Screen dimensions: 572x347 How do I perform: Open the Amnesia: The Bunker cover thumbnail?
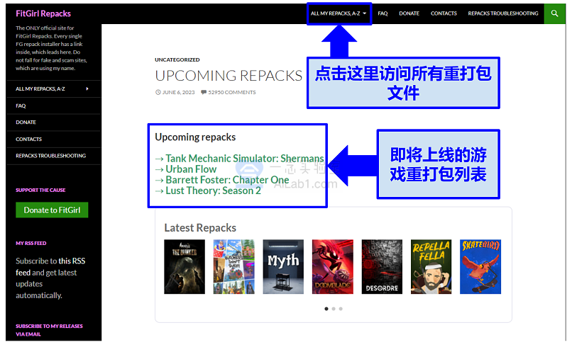coord(185,266)
